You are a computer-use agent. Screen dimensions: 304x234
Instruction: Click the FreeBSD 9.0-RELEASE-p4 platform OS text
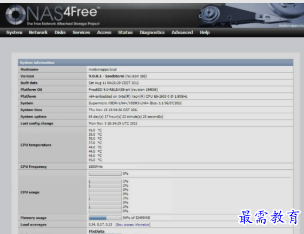click(x=123, y=90)
